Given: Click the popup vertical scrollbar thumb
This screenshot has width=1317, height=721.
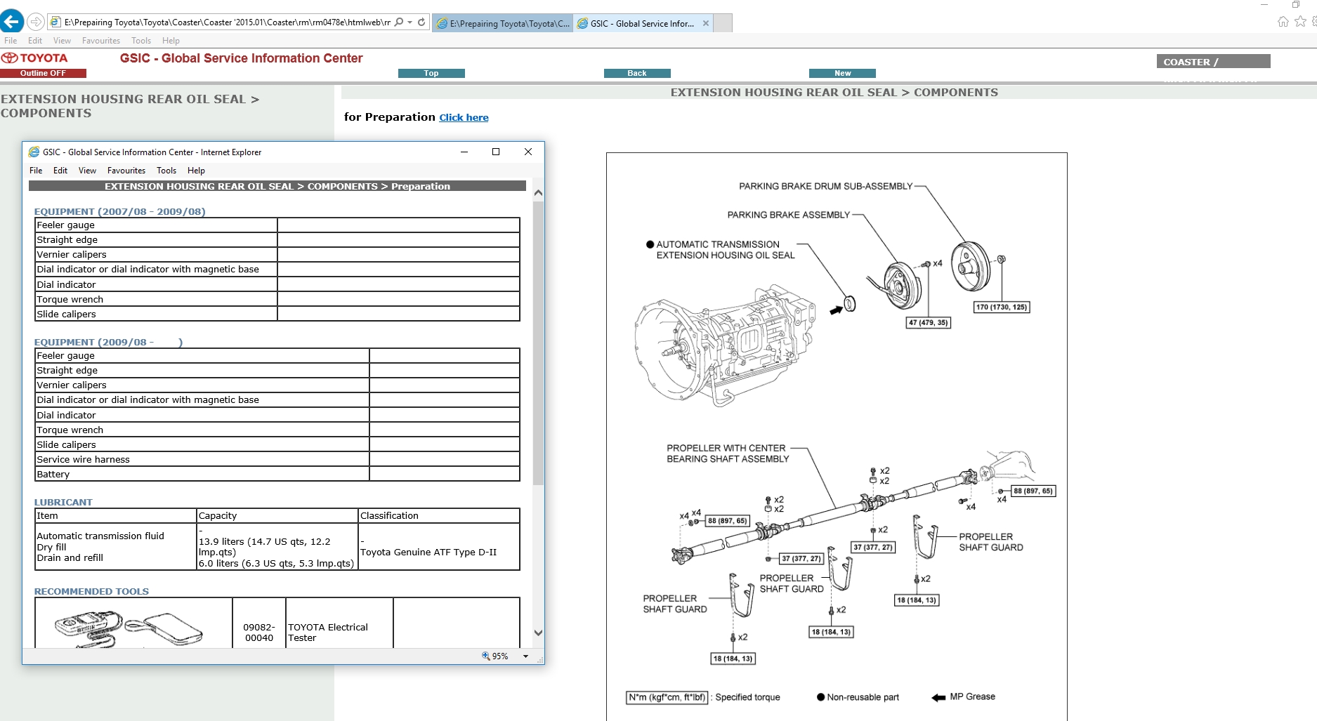Looking at the screenshot, I should click(538, 343).
